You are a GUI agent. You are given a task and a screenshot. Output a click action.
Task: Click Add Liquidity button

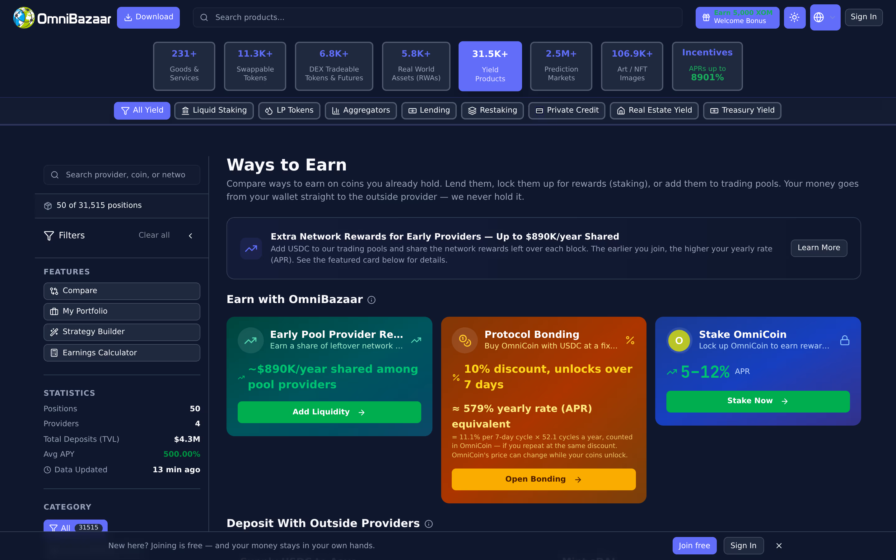pyautogui.click(x=329, y=412)
